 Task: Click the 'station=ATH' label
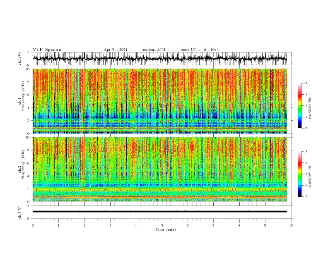[154, 50]
